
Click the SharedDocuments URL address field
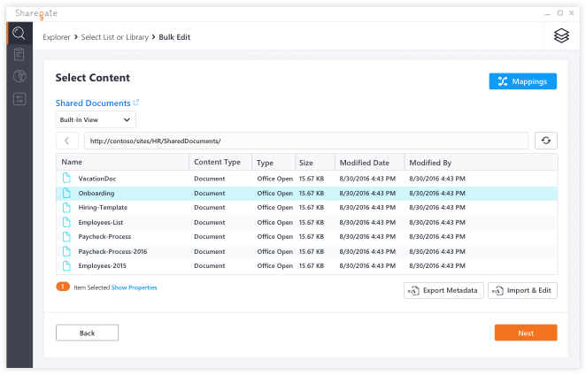306,141
